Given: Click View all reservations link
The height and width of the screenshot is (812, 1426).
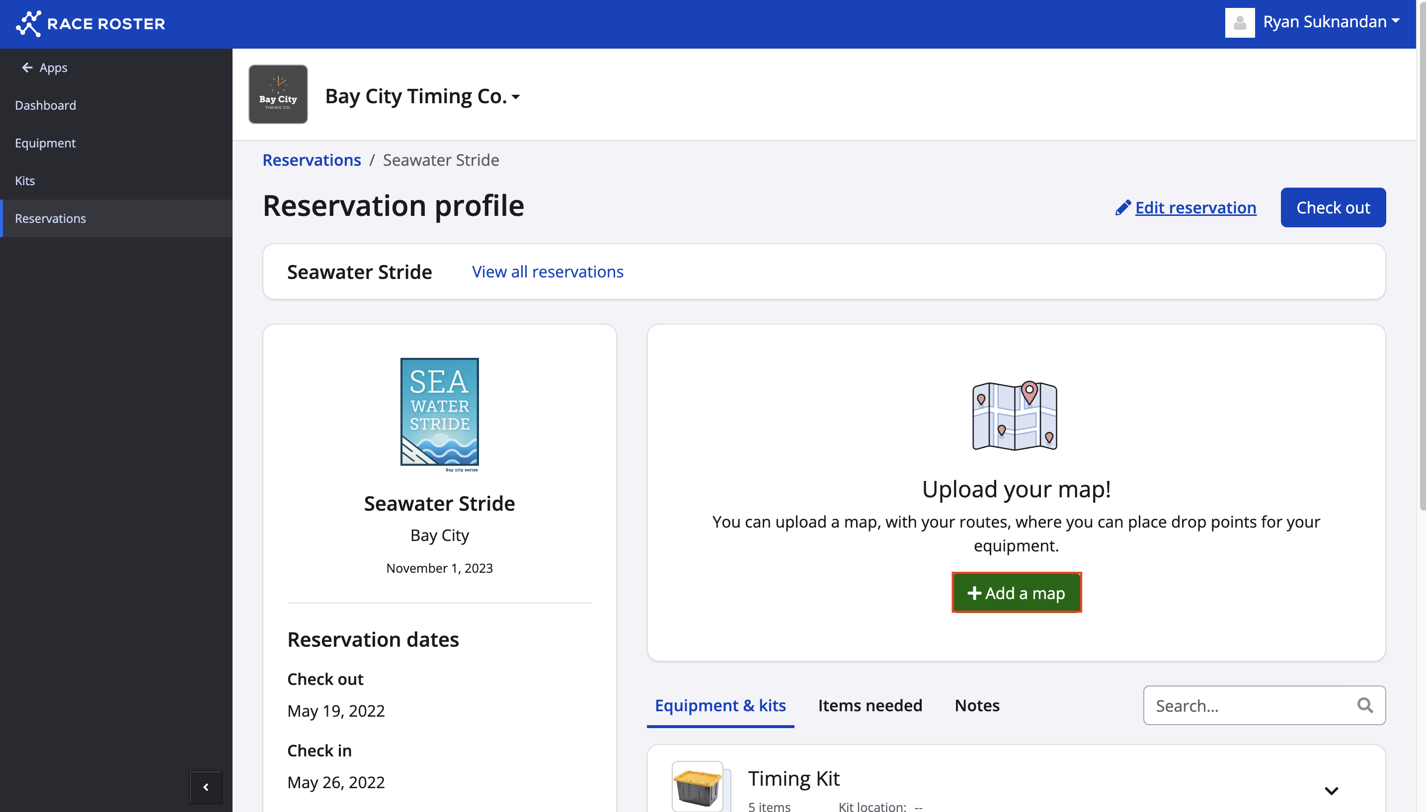Looking at the screenshot, I should pos(547,271).
